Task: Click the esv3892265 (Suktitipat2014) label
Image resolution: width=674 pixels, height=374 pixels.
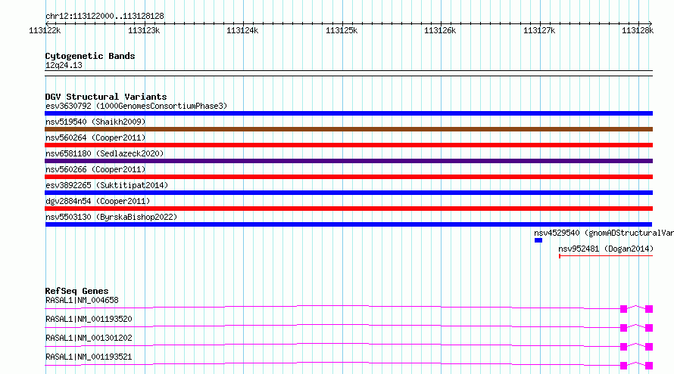Action: pyautogui.click(x=107, y=185)
